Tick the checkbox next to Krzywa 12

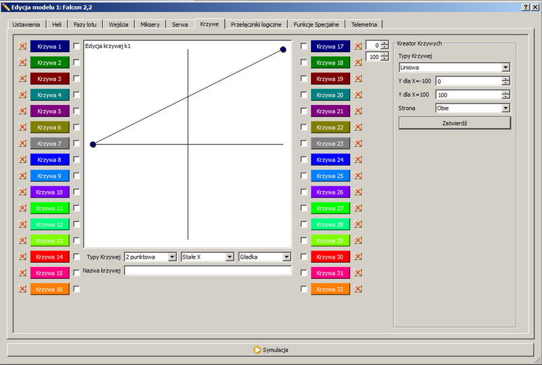click(77, 224)
